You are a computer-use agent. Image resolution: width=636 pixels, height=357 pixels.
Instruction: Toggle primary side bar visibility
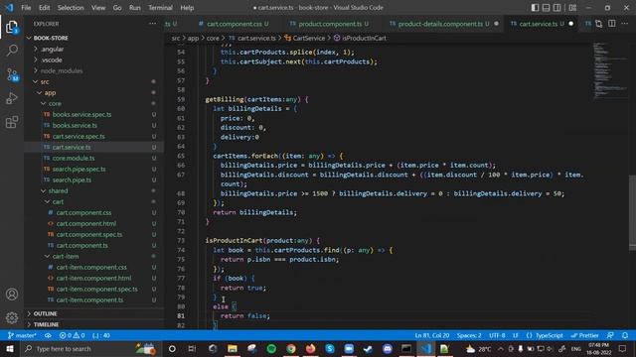[x=535, y=8]
